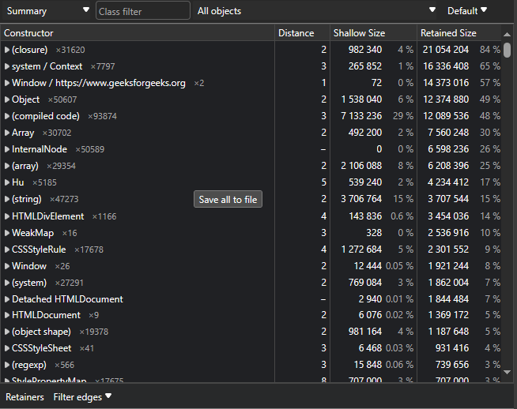Expand the Detached HTMLDocument row
Viewport: 517px width, 409px height.
coord(7,299)
